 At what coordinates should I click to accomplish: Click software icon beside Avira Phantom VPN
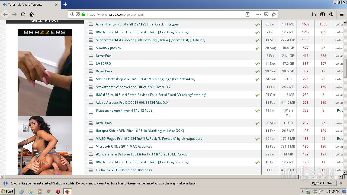91,24
